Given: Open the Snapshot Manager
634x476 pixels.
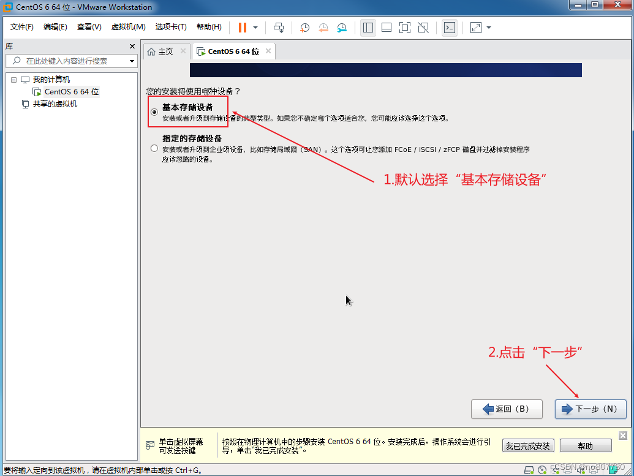Looking at the screenshot, I should click(x=342, y=28).
